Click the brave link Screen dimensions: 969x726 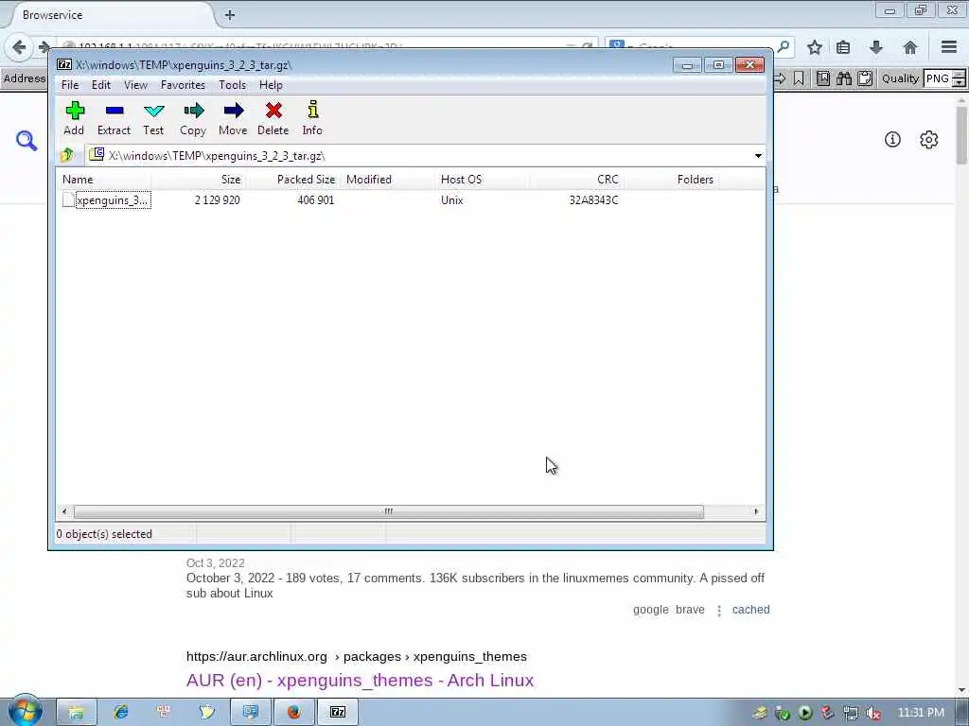[x=690, y=610]
